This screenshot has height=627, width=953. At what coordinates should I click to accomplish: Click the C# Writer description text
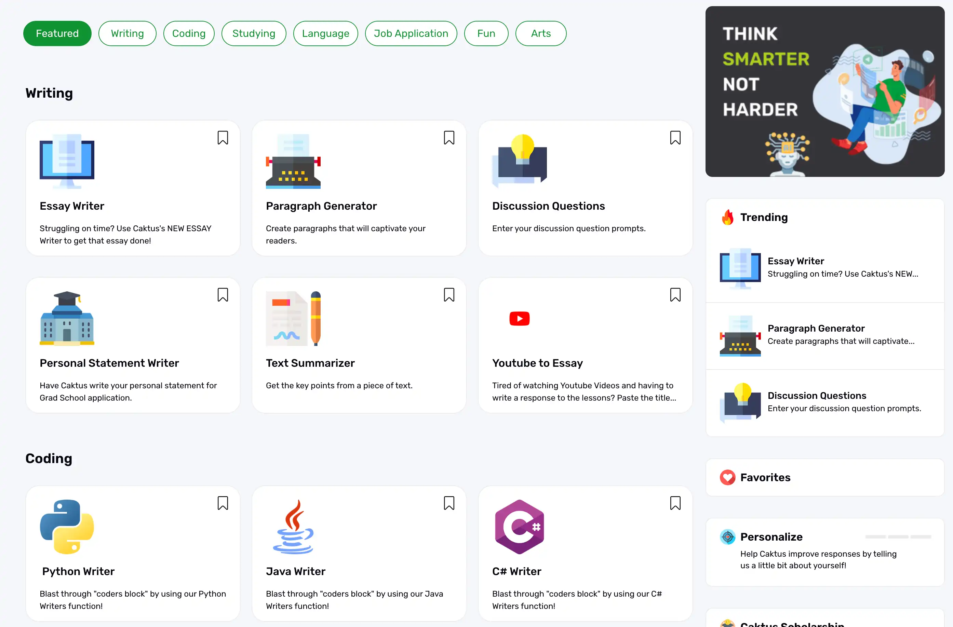577,600
